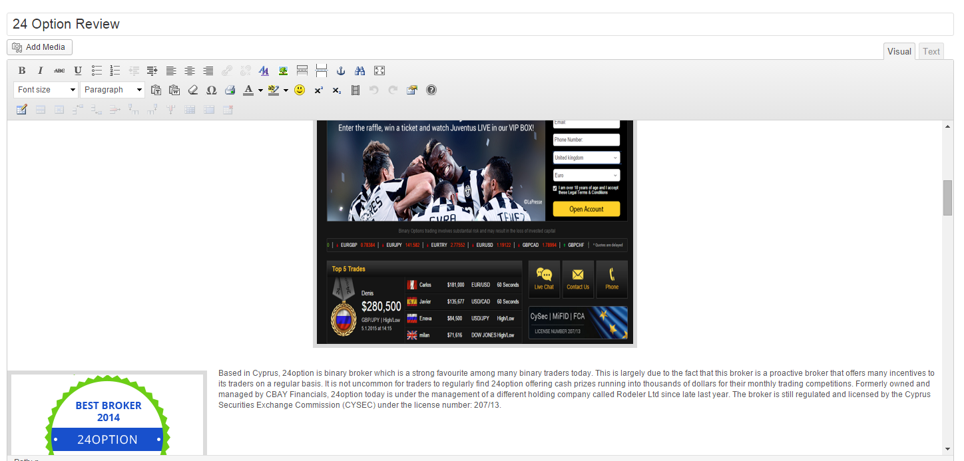This screenshot has height=461, width=964.
Task: Switch to the Visual editor tab
Action: tap(899, 51)
